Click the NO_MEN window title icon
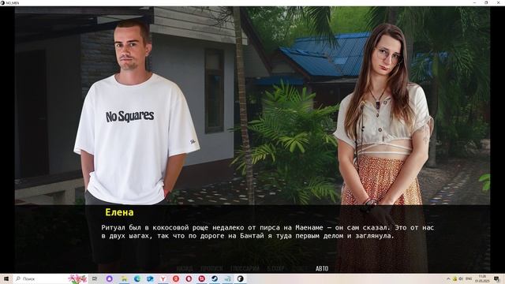The image size is (505, 284). coord(2,2)
